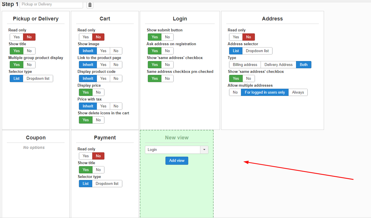Set Pickup or Delivery Read only to Yes
The height and width of the screenshot is (218, 371).
click(x=17, y=37)
